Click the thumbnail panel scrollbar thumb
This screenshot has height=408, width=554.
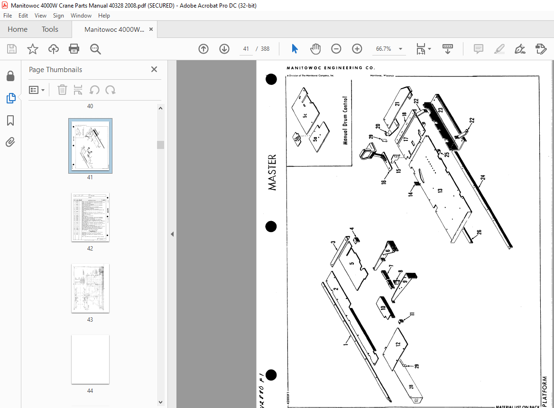coord(160,145)
